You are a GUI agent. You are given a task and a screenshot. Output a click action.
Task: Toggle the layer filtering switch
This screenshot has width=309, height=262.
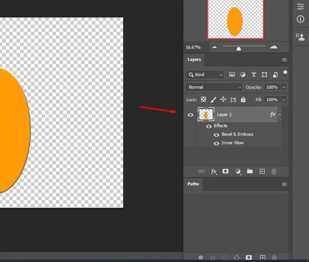[x=285, y=74]
